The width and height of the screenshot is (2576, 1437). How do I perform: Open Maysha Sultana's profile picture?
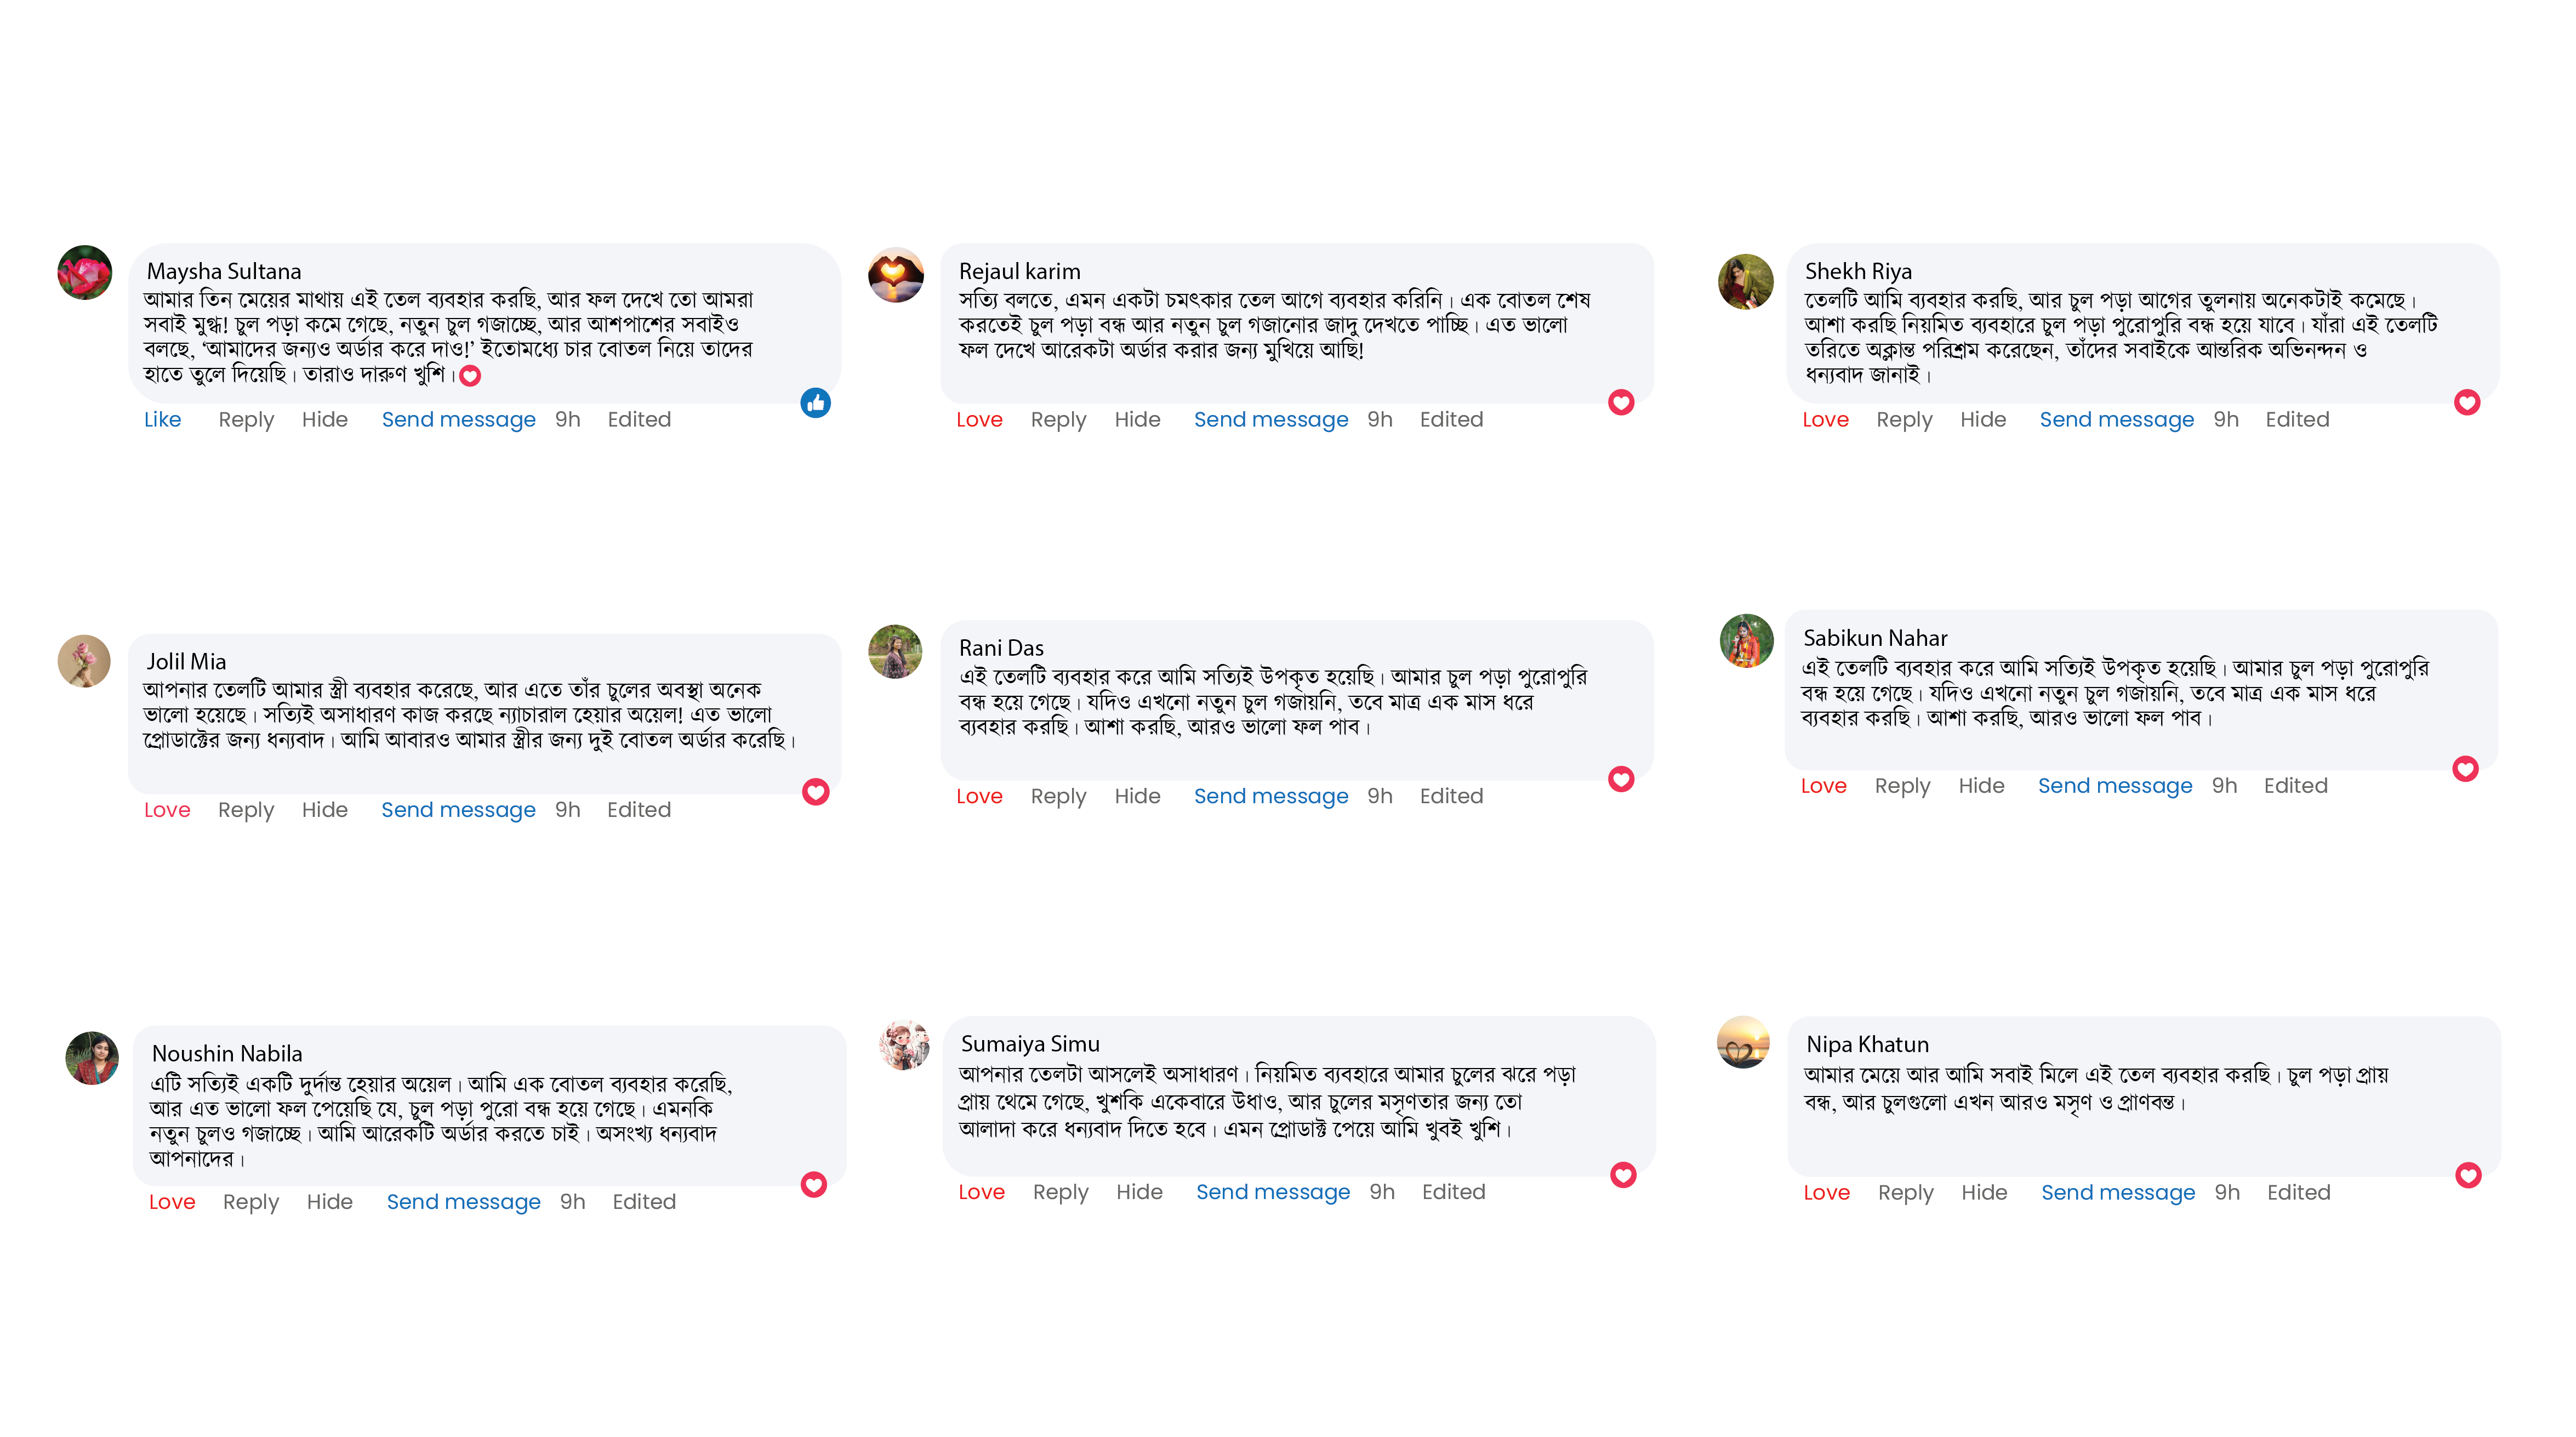(85, 273)
